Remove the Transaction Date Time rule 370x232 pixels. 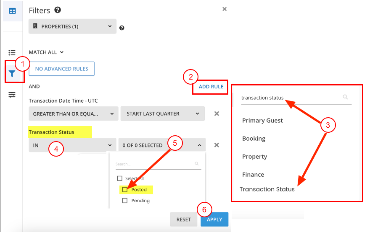pyautogui.click(x=217, y=113)
